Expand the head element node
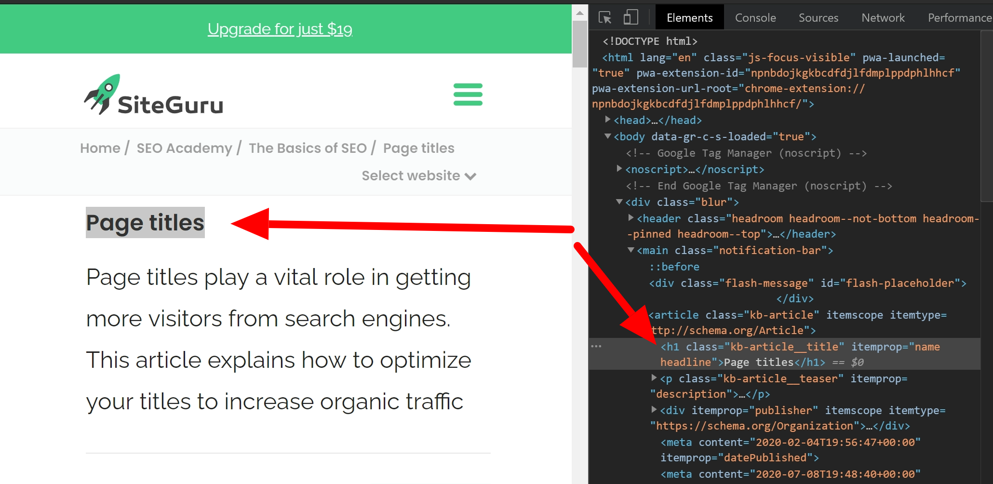 pos(608,120)
